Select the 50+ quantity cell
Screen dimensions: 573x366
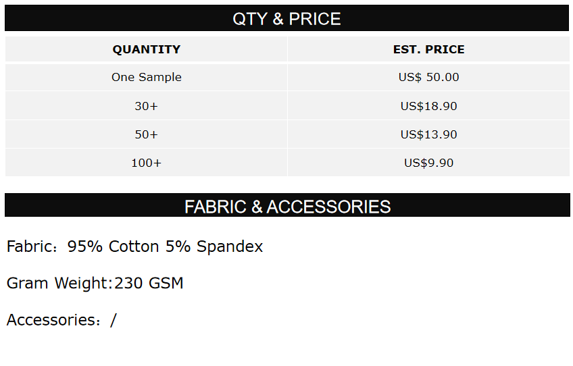pyautogui.click(x=146, y=134)
